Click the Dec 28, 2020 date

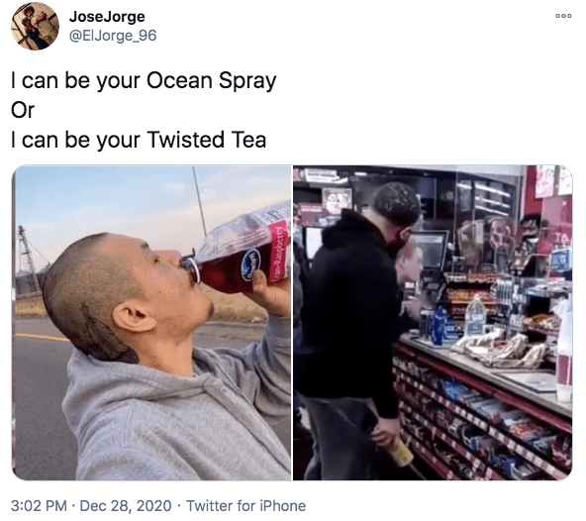(126, 506)
